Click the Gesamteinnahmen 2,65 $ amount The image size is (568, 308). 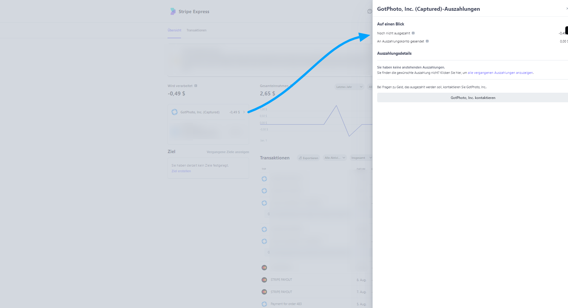[268, 94]
